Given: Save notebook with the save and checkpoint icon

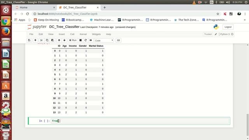Looking at the screenshot, I should point(29,40).
